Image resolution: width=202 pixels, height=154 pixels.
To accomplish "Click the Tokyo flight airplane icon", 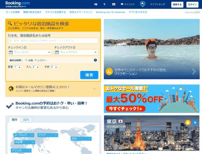I will [195, 122].
